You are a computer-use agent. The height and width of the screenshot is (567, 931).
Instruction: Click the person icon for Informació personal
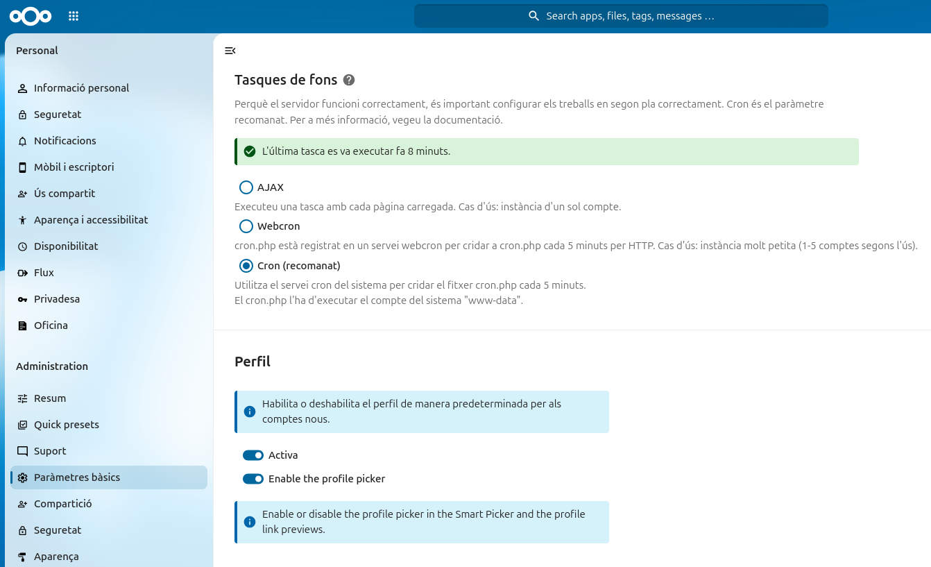pos(23,88)
